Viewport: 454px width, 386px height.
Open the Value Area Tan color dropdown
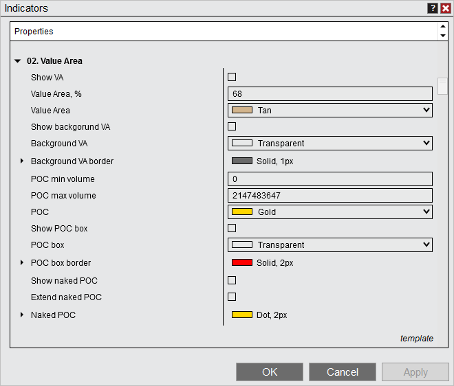pyautogui.click(x=329, y=110)
